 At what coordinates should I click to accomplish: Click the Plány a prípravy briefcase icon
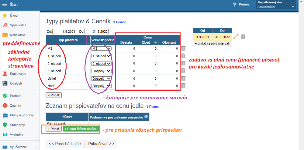pyautogui.click(x=5, y=115)
